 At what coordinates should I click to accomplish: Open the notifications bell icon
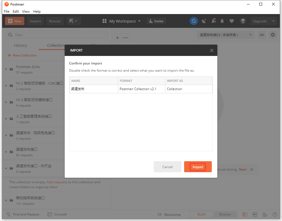click(222, 21)
